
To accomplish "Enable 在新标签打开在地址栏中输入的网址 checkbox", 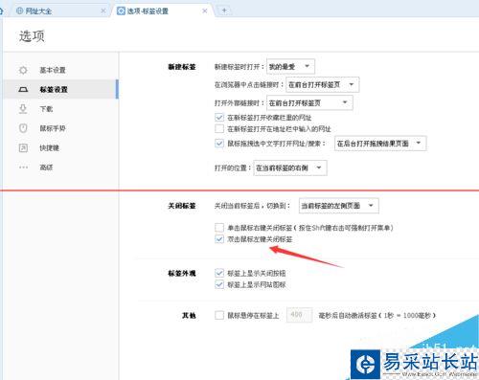I will click(219, 129).
